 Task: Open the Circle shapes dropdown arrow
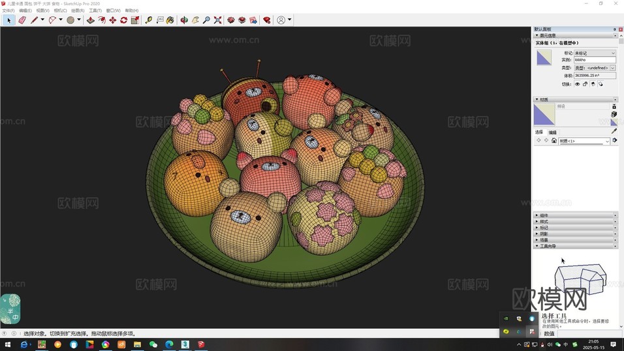coord(79,20)
